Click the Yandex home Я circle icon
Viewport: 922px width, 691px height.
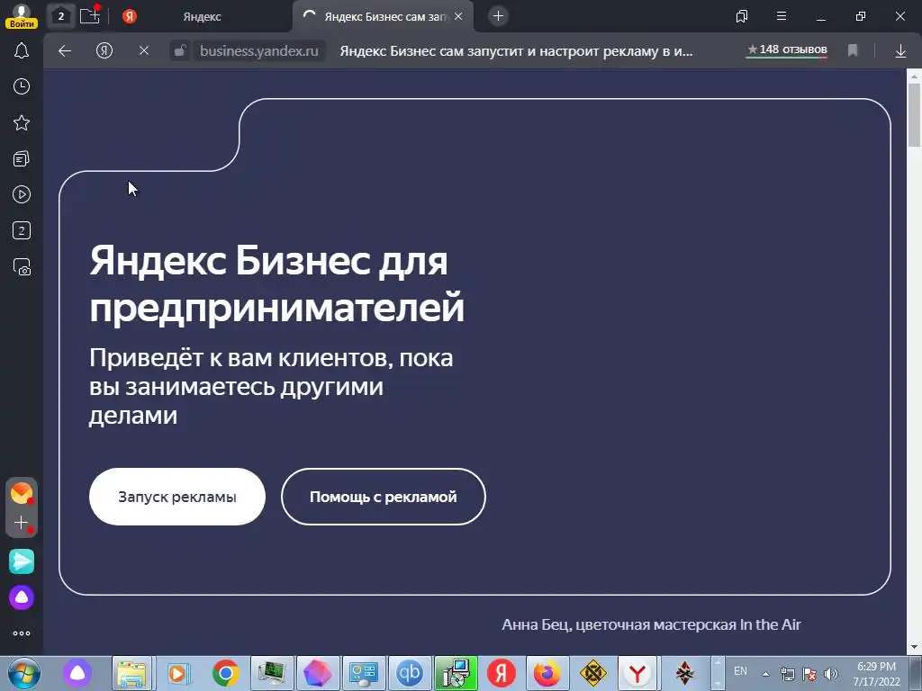click(x=104, y=51)
